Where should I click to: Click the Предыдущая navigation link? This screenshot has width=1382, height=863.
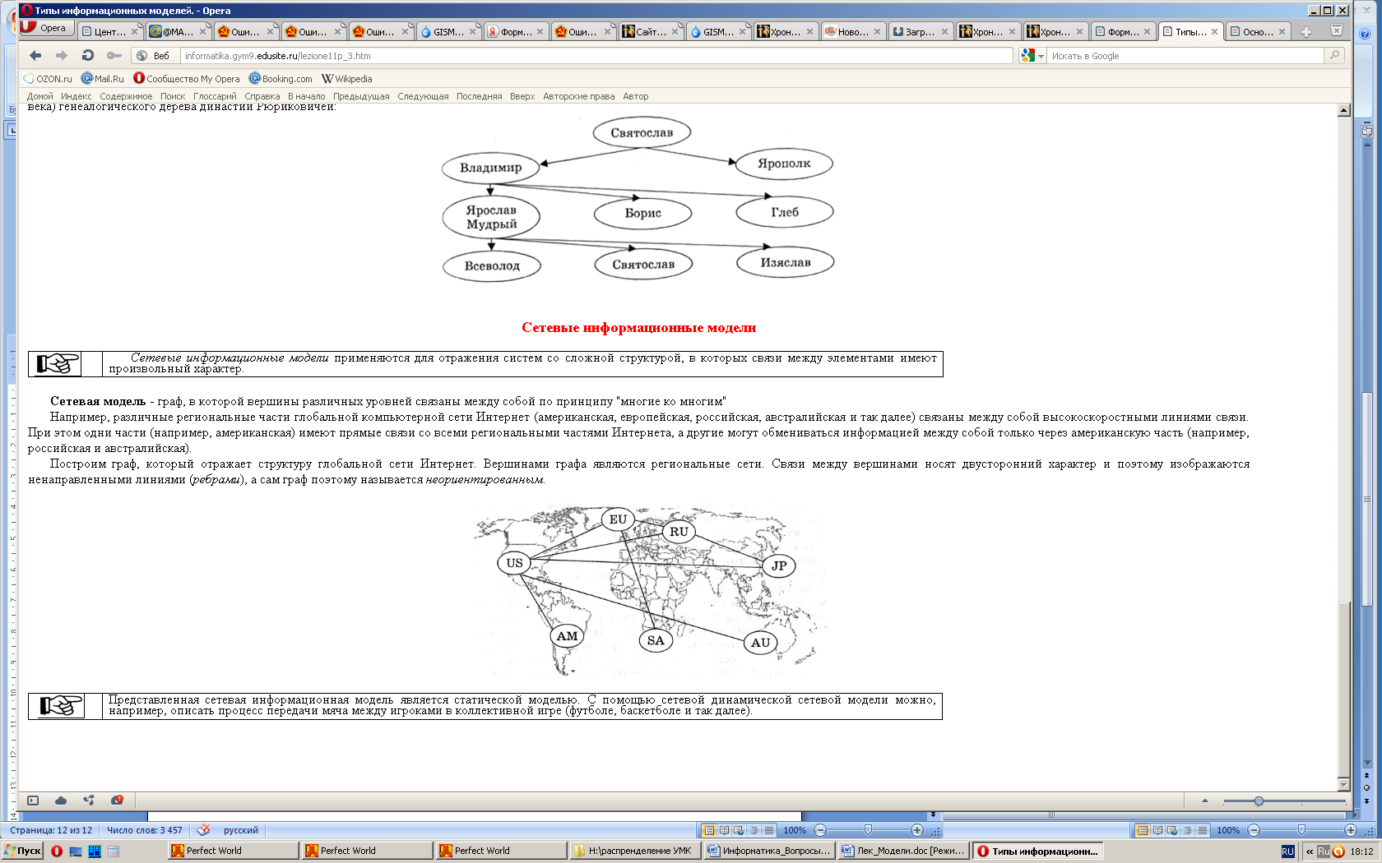[361, 96]
